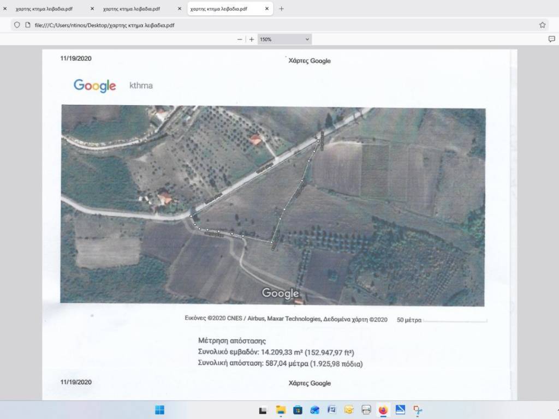Open the Windows Start menu
559x419 pixels.
pyautogui.click(x=160, y=410)
